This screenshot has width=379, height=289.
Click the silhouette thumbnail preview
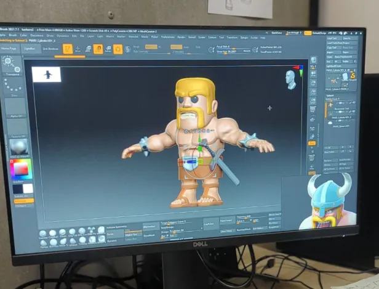click(x=46, y=75)
